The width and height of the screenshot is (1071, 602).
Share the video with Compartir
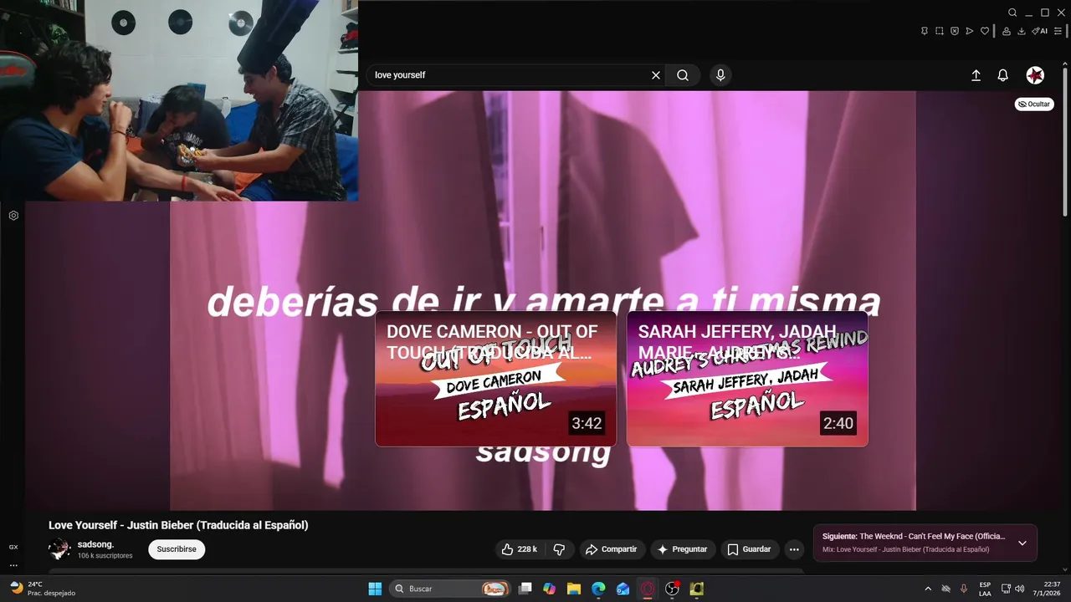click(x=612, y=549)
